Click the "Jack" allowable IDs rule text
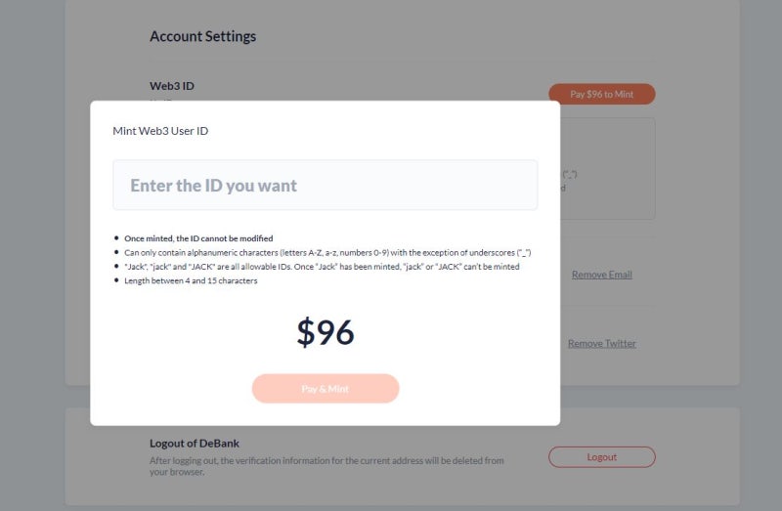The image size is (782, 511). click(x=322, y=267)
